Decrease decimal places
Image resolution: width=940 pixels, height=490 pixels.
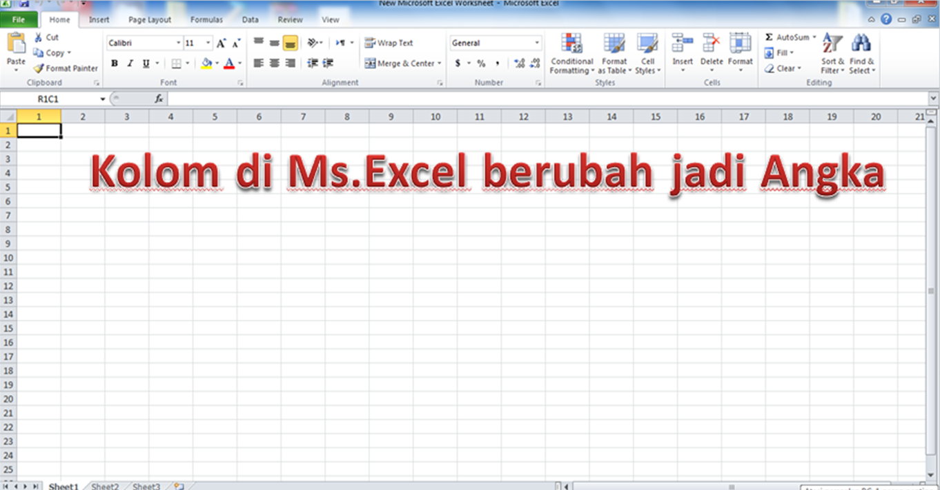(535, 63)
